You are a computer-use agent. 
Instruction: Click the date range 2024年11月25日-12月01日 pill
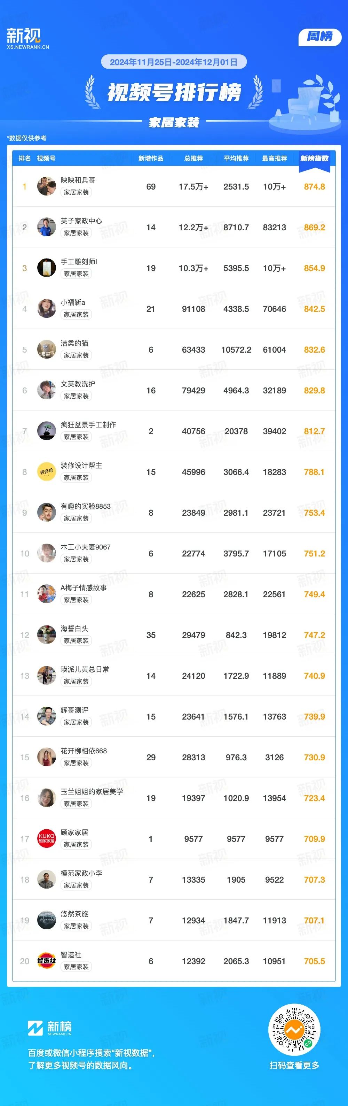(174, 62)
